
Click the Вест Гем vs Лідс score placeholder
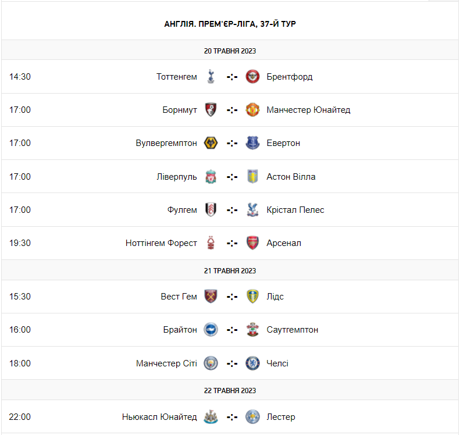click(x=232, y=297)
